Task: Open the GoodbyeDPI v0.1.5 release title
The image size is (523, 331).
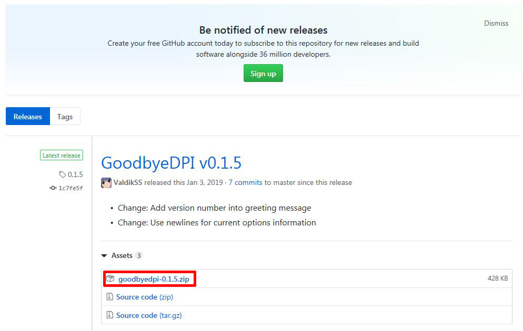Action: 171,163
